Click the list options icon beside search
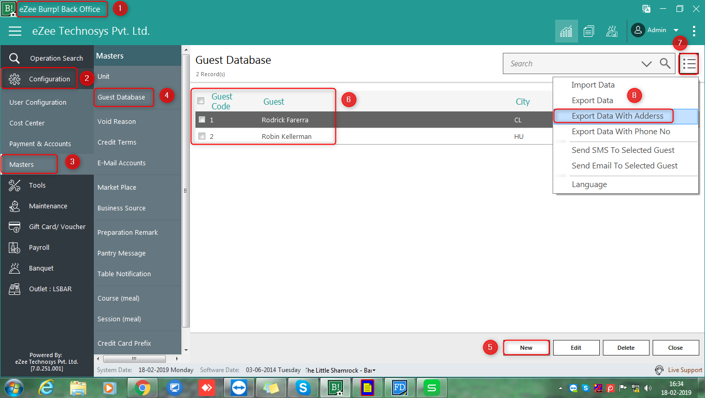This screenshot has width=705, height=398. (689, 64)
